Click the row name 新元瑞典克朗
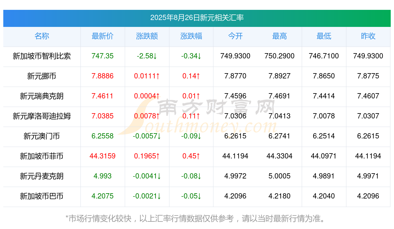The width and height of the screenshot is (394, 229). 42,96
